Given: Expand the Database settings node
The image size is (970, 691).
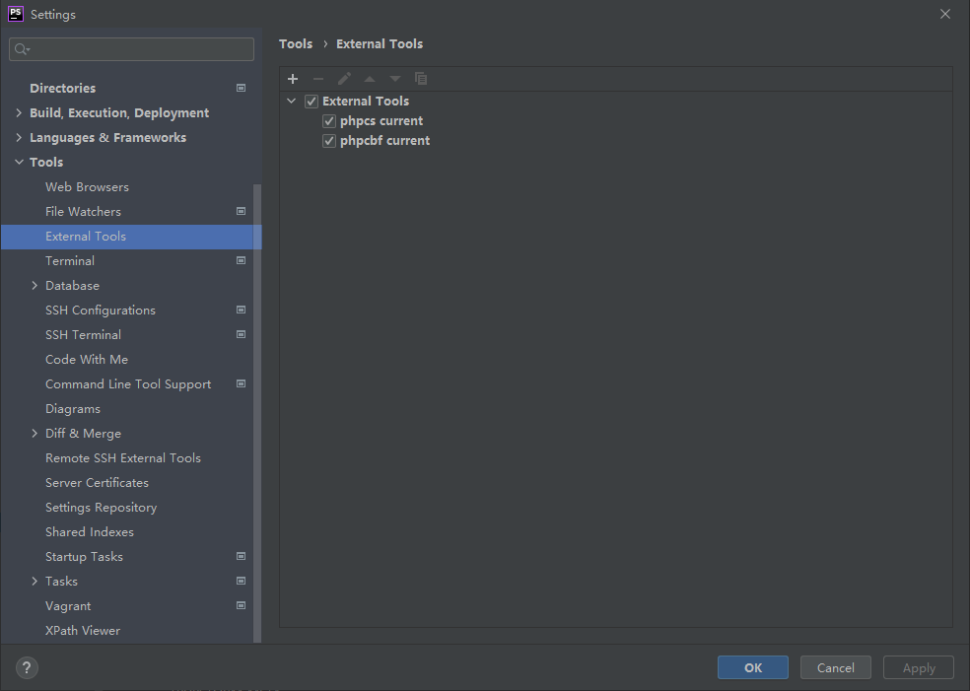Looking at the screenshot, I should [x=35, y=285].
